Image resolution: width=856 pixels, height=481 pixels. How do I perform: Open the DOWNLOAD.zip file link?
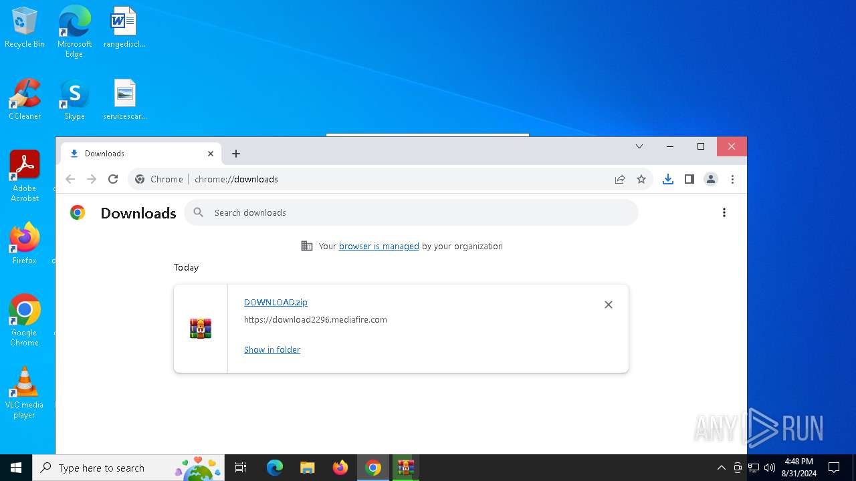click(276, 302)
